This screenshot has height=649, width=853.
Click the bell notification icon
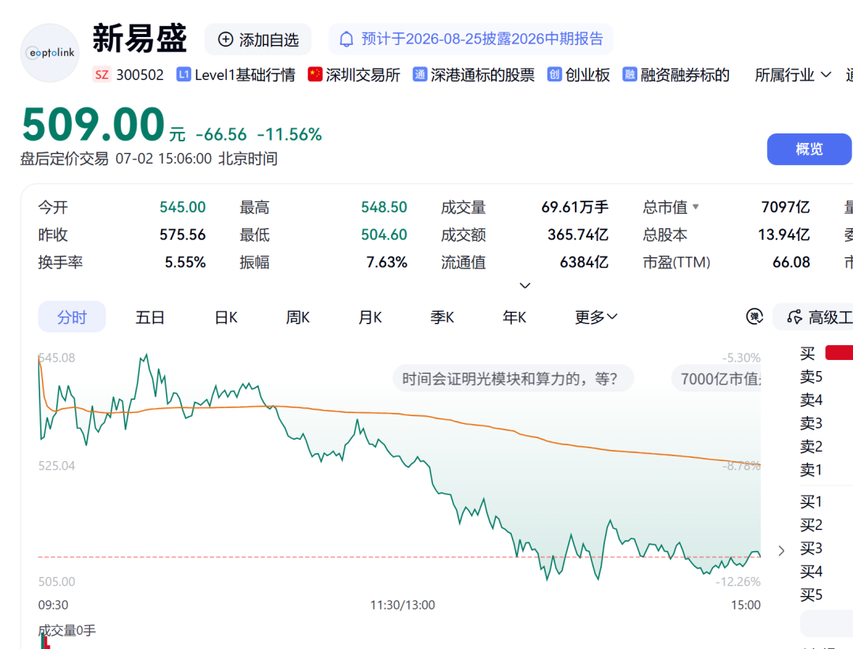coord(347,39)
